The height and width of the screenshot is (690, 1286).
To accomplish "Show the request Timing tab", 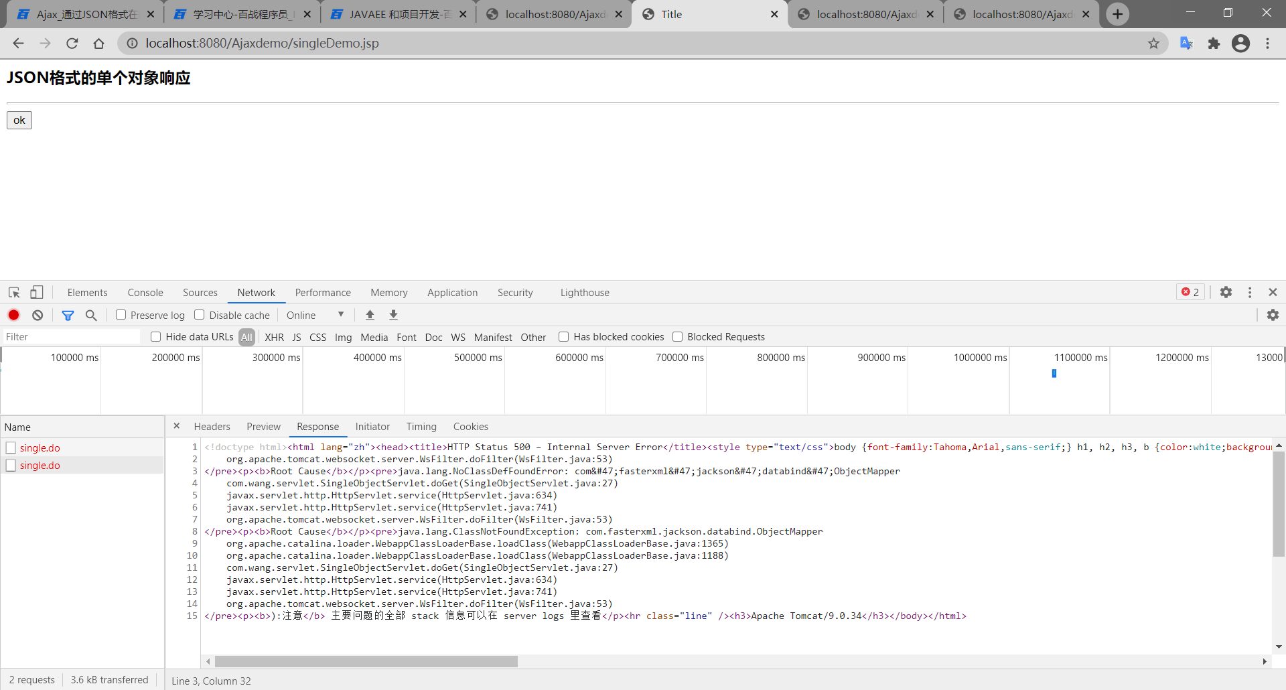I will coord(421,427).
